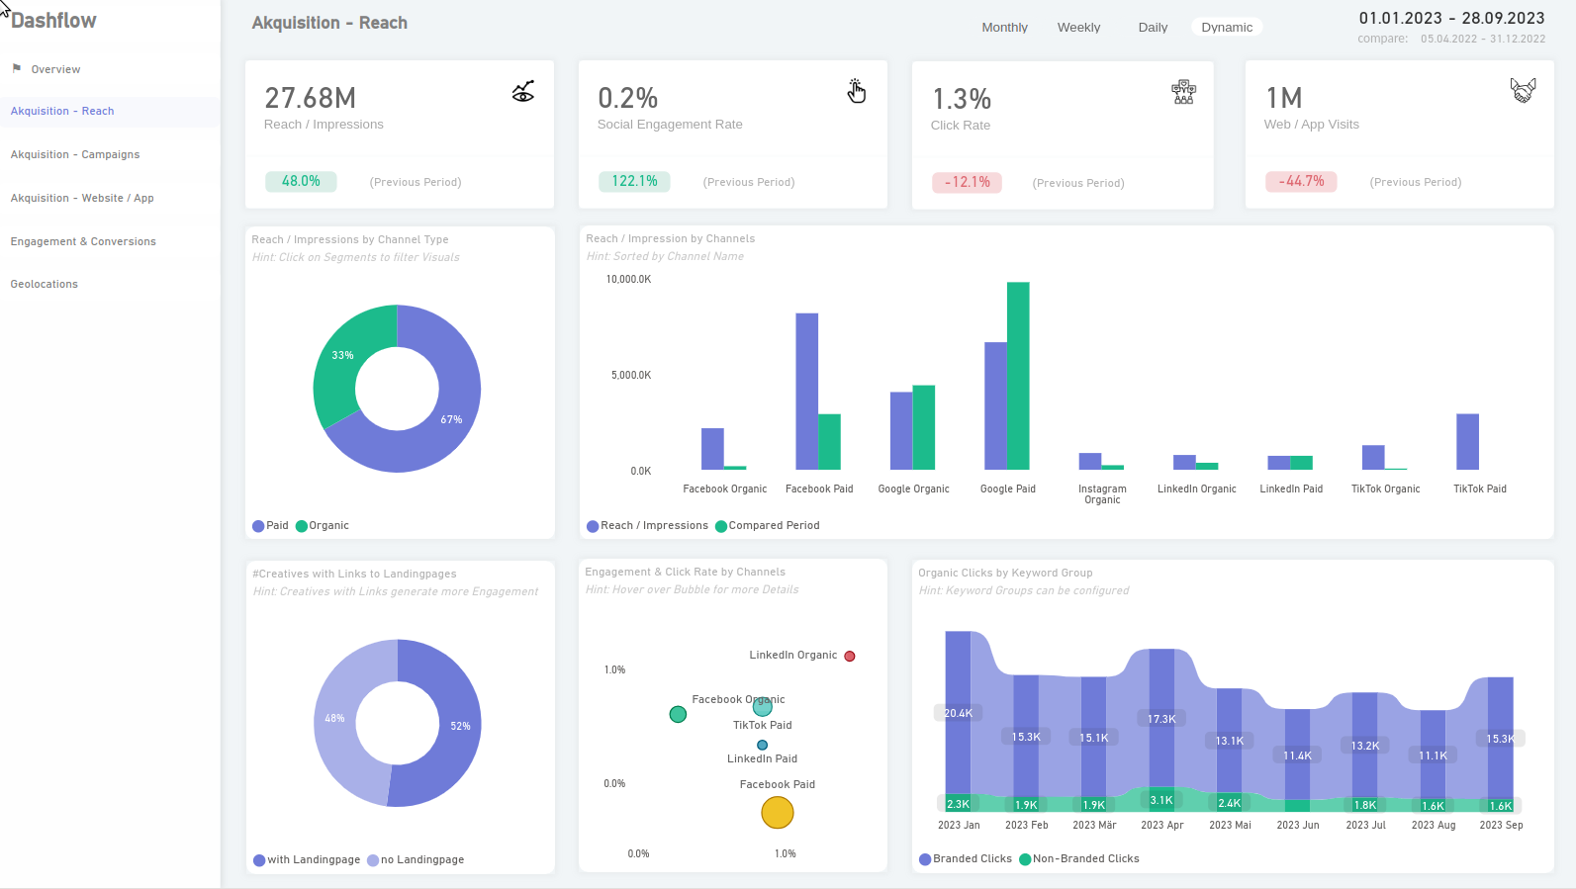Click the hand-tap icon on Engagement Rate card
Image resolution: width=1576 pixels, height=889 pixels.
(857, 91)
